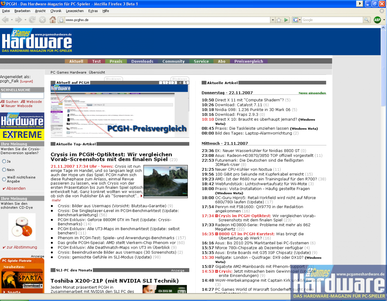Click the stop loading icon
The height and width of the screenshot is (301, 387).
43,20
